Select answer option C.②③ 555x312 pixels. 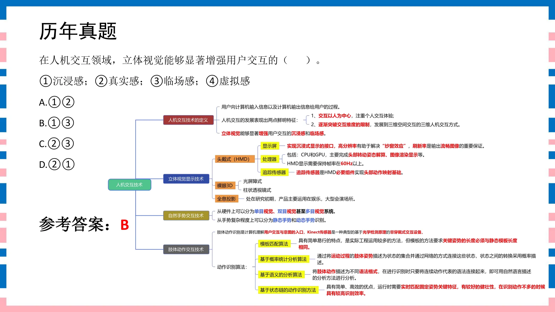click(x=56, y=144)
